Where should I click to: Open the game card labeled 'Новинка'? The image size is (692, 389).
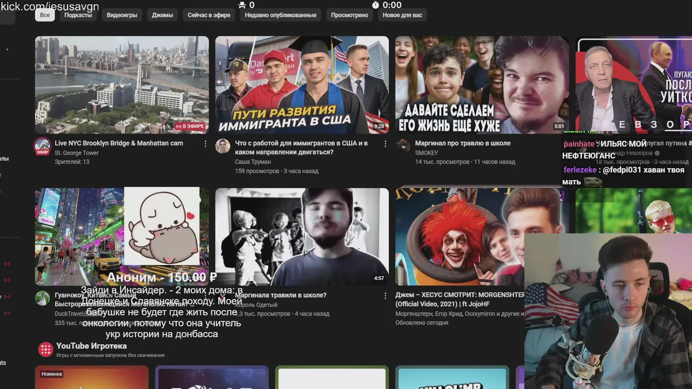[92, 377]
